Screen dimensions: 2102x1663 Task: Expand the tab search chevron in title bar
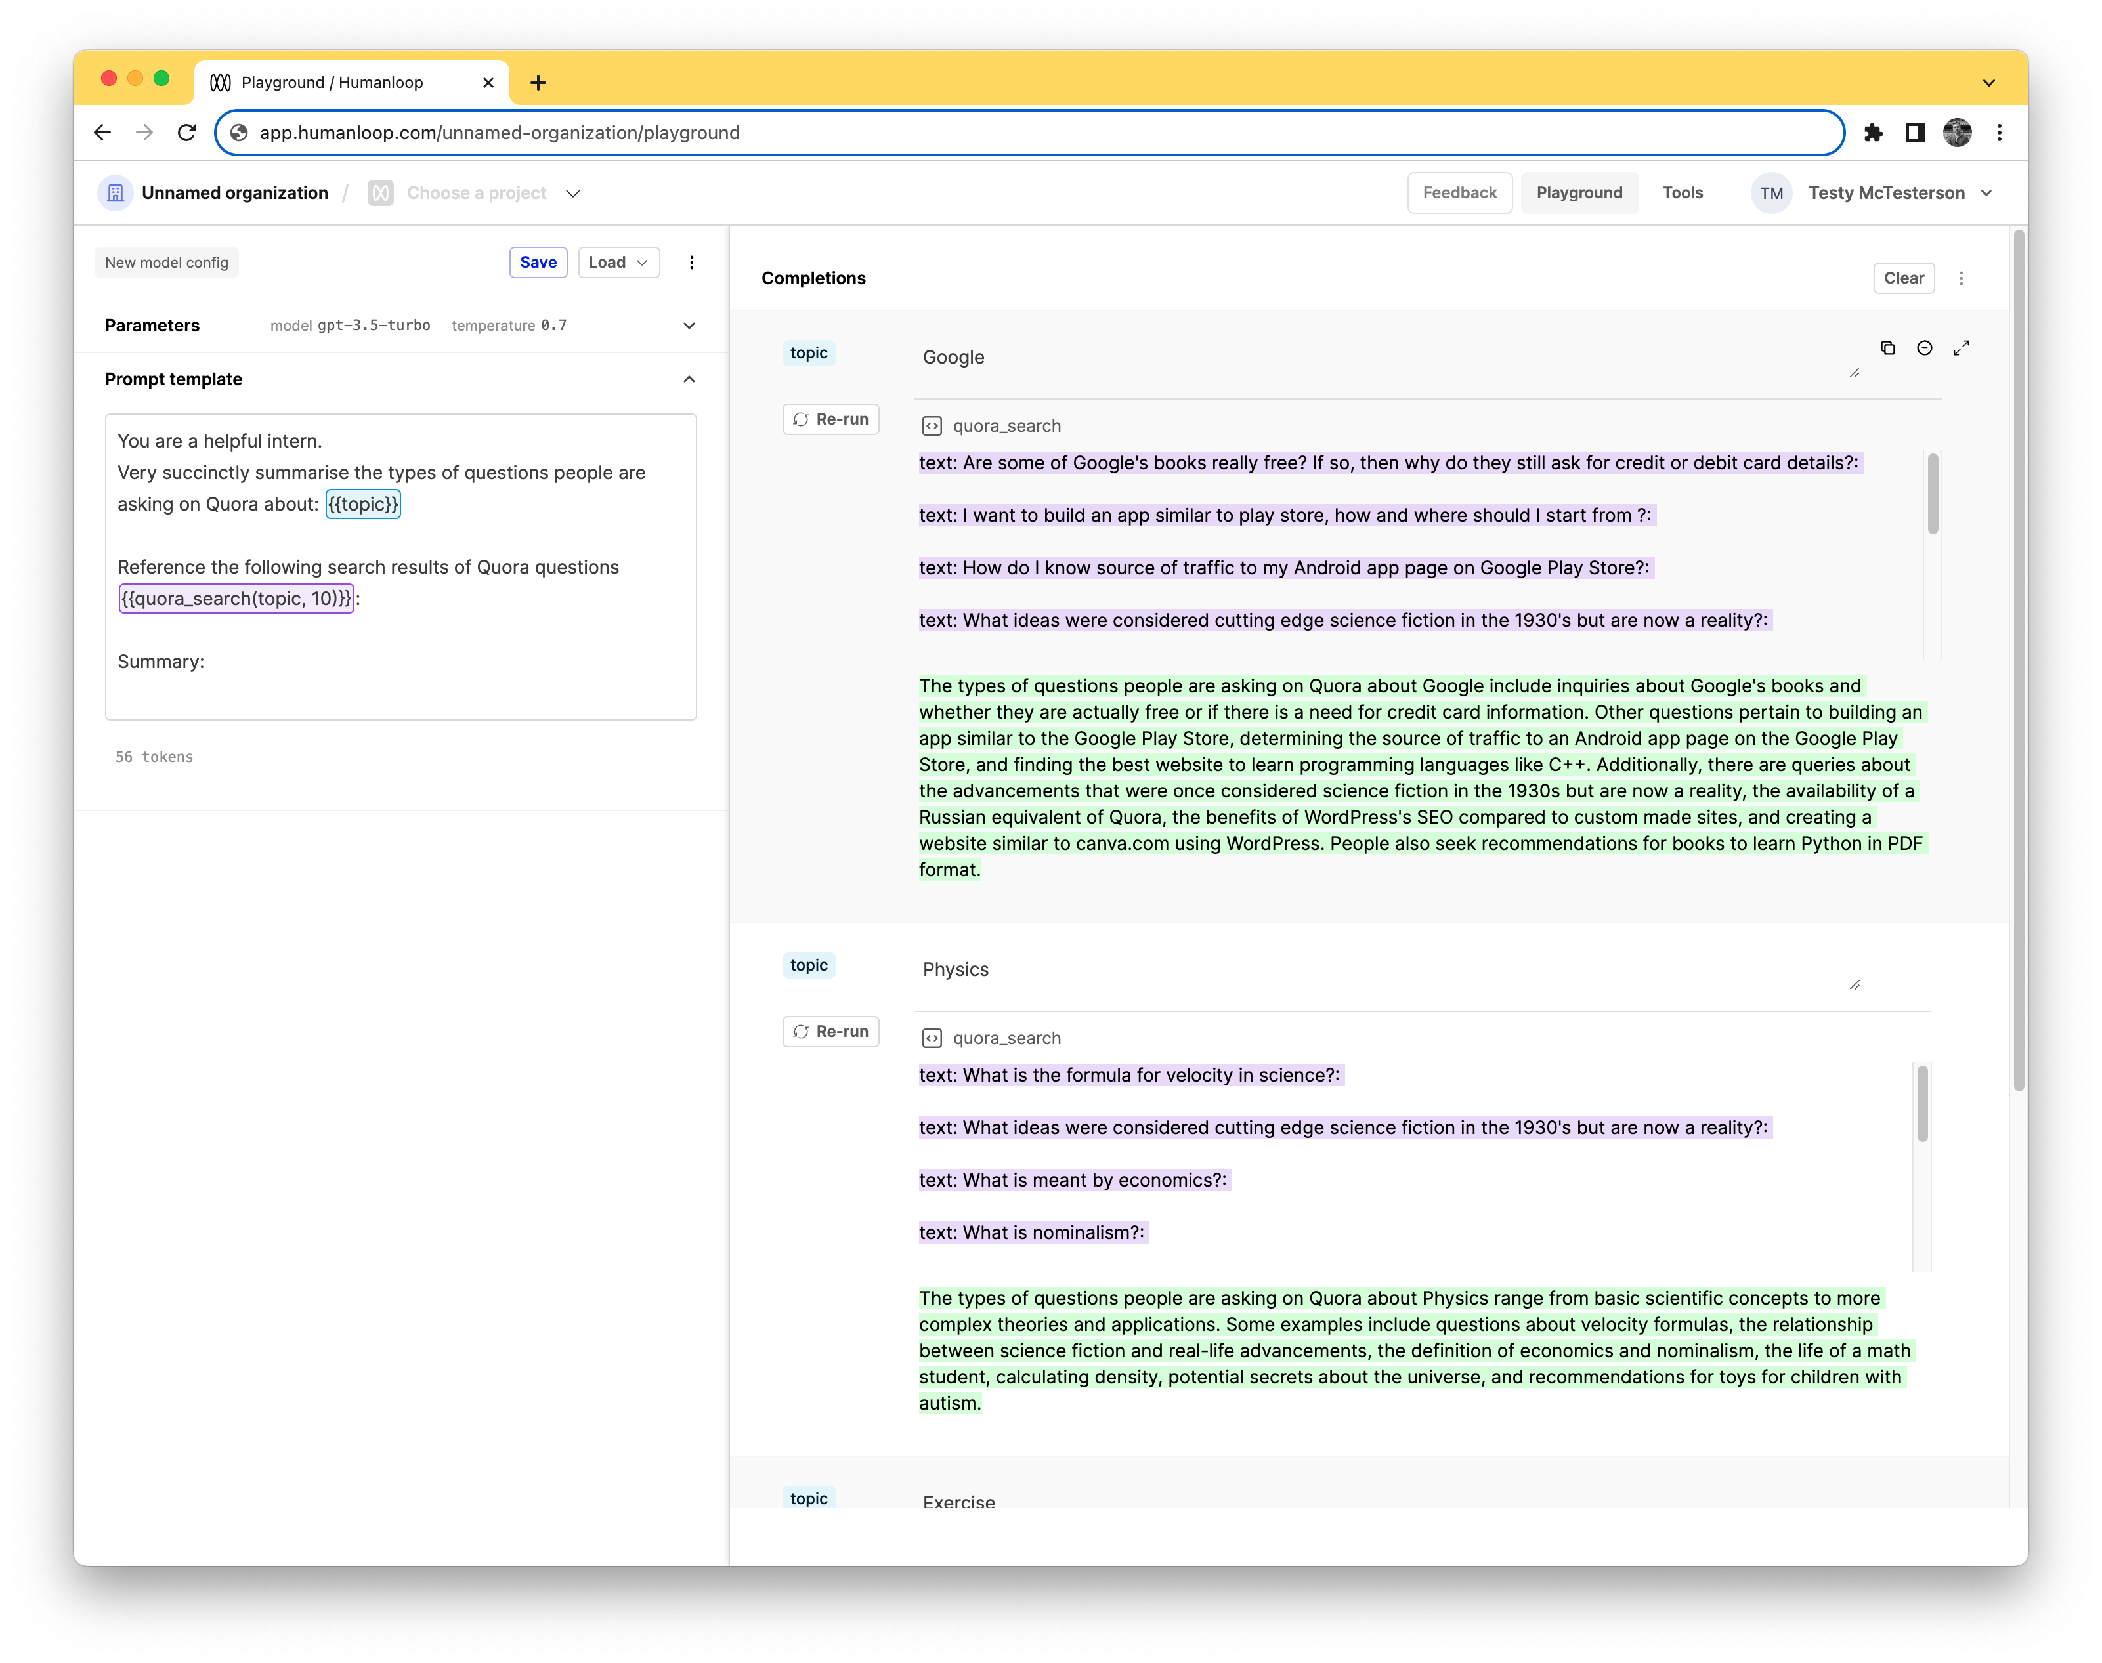click(x=1988, y=83)
